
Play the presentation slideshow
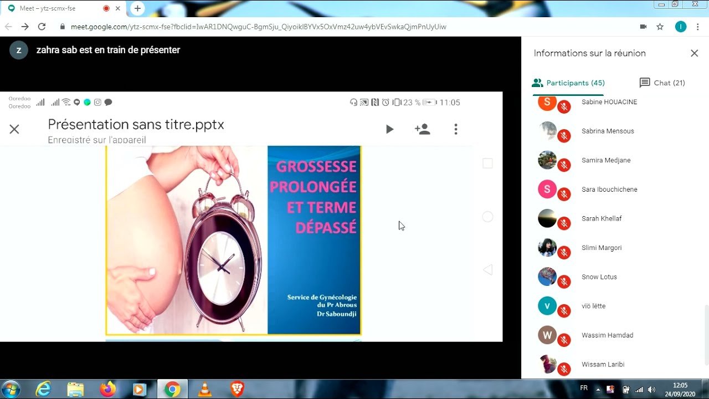pos(389,129)
